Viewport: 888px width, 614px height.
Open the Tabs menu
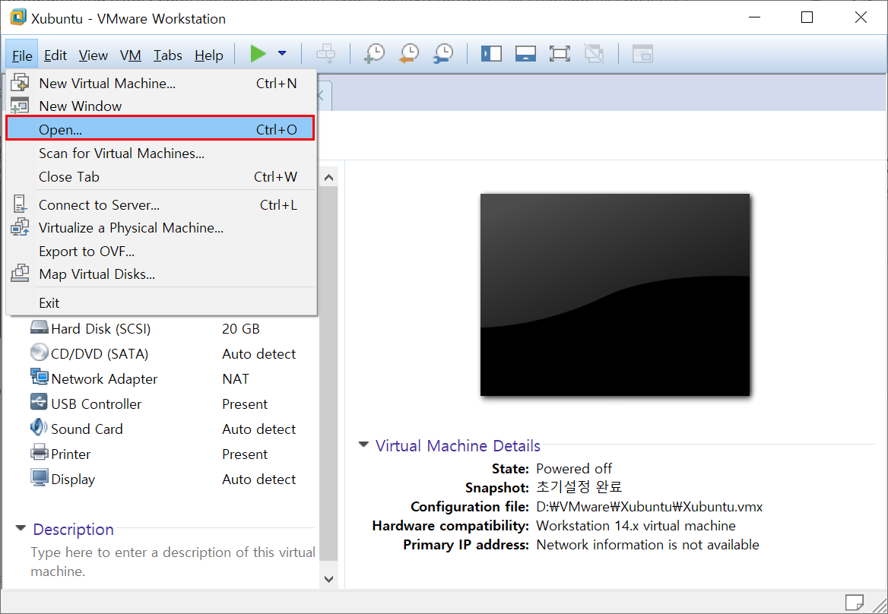(x=167, y=55)
